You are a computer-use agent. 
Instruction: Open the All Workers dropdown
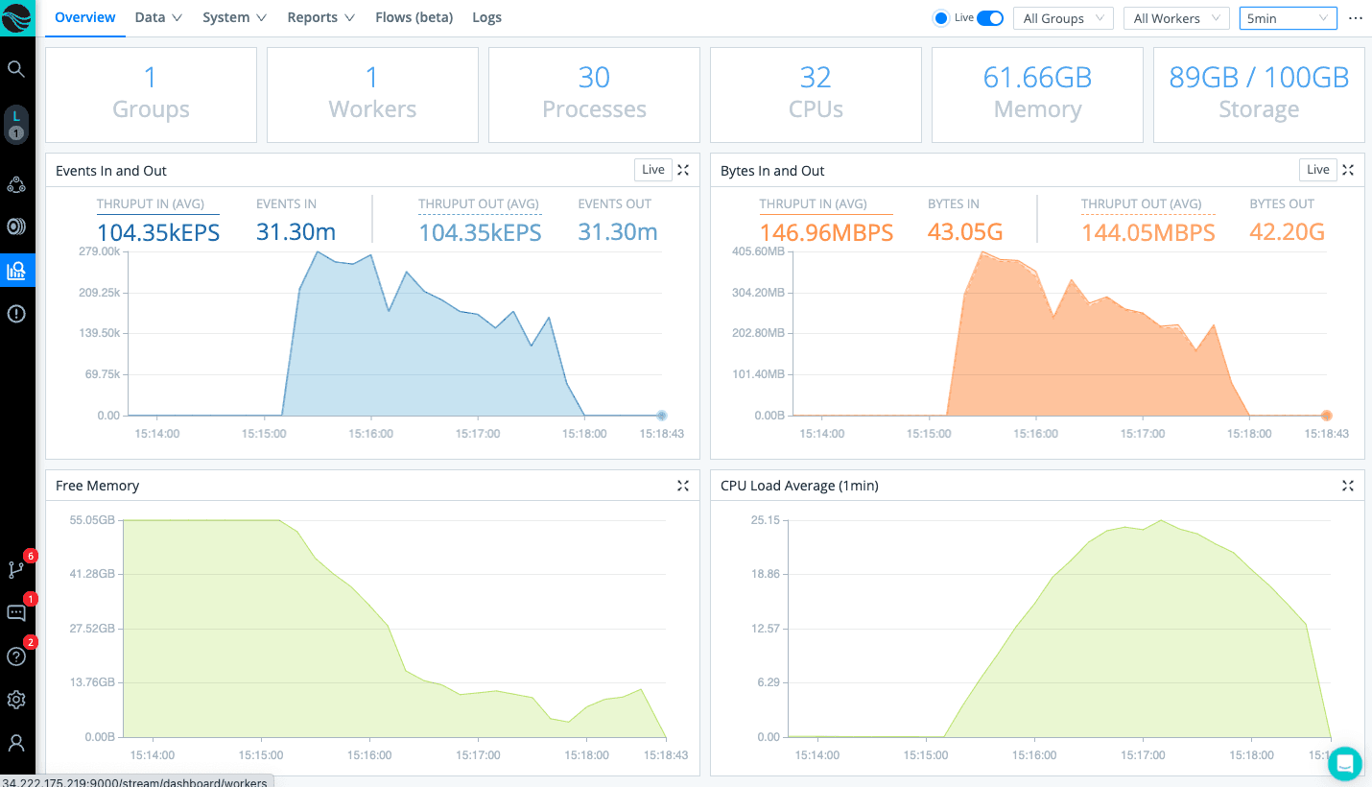click(1175, 17)
